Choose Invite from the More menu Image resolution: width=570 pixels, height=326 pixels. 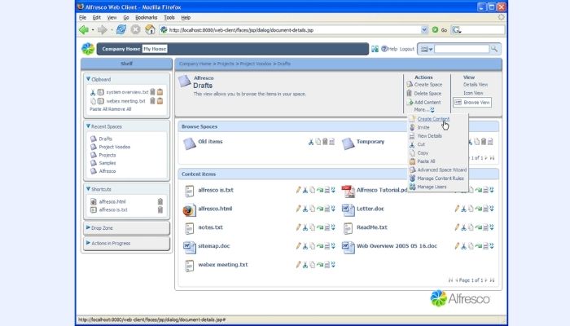(423, 127)
